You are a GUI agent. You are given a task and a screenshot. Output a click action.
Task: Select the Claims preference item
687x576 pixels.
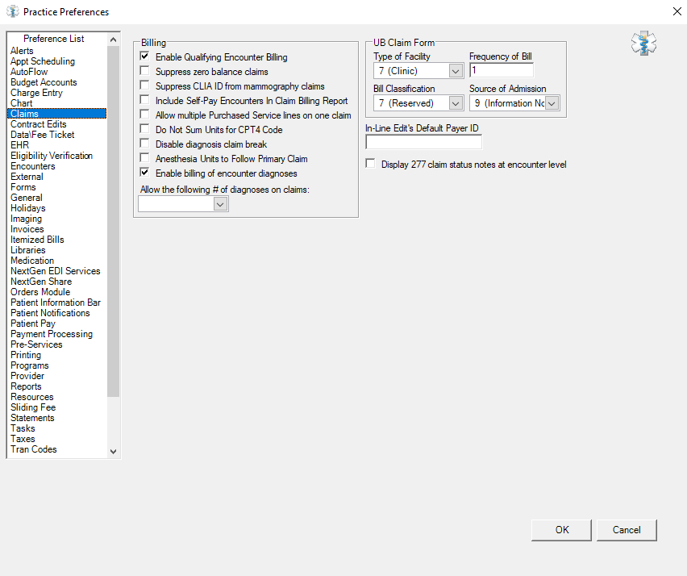pyautogui.click(x=57, y=114)
